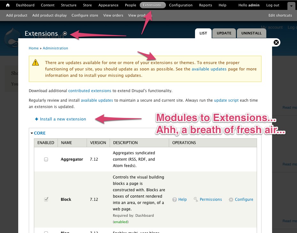Viewport: 297px width, 233px height.
Task: Collapse the CORE fieldset
Action: coord(32,133)
